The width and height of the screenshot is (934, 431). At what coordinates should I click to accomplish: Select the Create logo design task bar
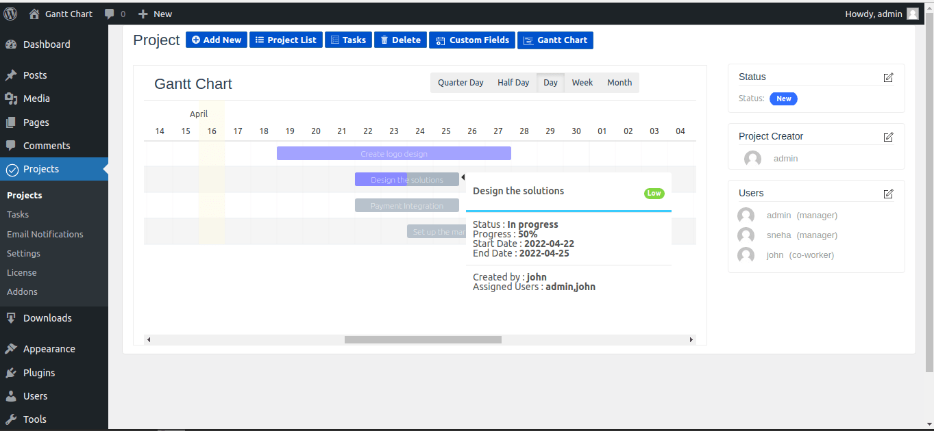(393, 153)
